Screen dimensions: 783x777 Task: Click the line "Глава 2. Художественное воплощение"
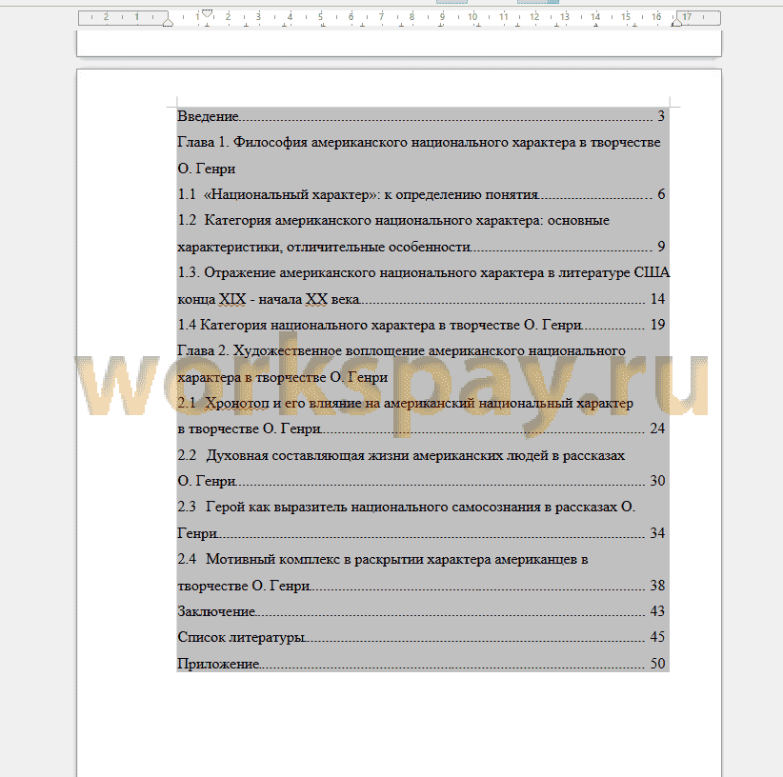(x=401, y=350)
